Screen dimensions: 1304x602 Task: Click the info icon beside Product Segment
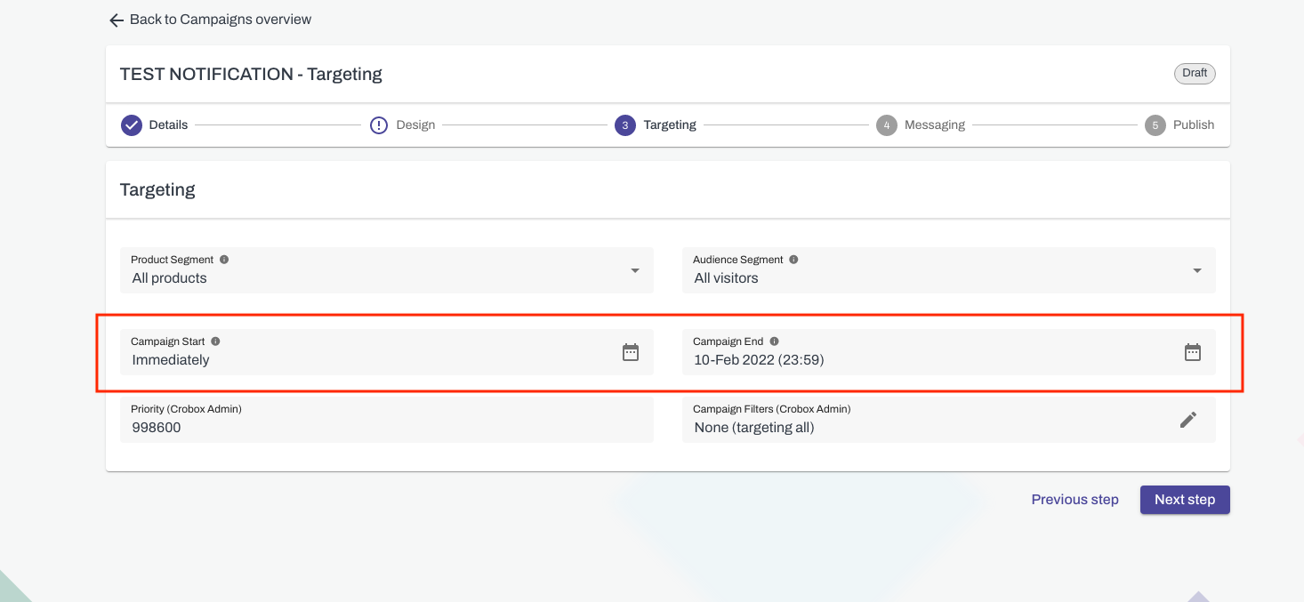point(223,259)
